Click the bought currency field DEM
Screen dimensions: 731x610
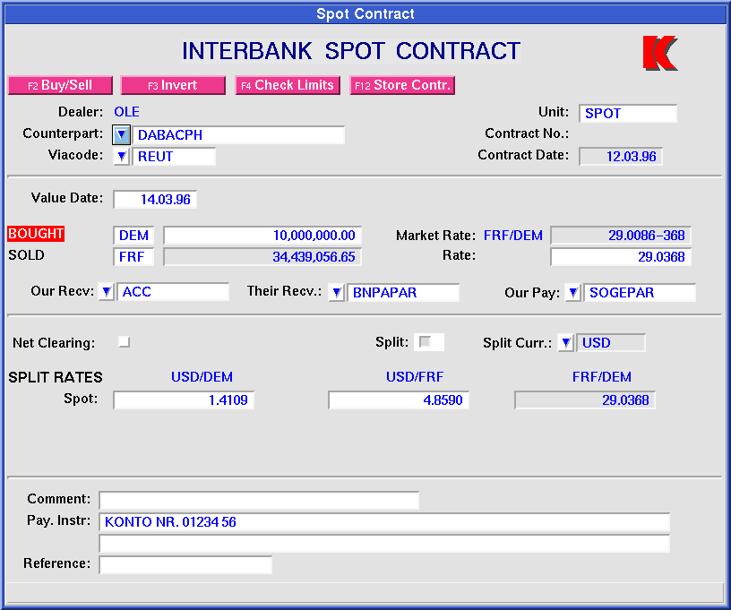tap(133, 236)
